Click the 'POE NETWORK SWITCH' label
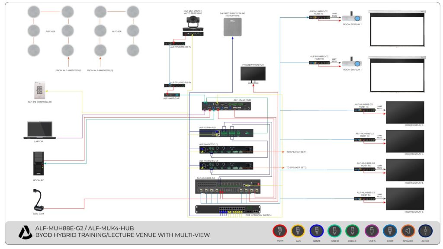This screenshot has width=443, height=249. (x=258, y=215)
